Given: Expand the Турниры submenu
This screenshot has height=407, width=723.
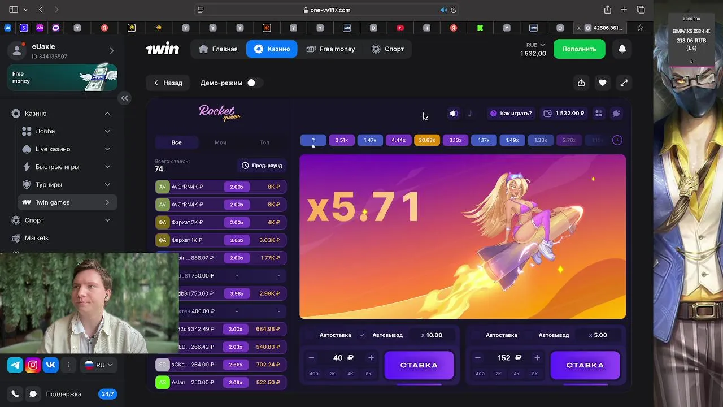Looking at the screenshot, I should tap(107, 185).
